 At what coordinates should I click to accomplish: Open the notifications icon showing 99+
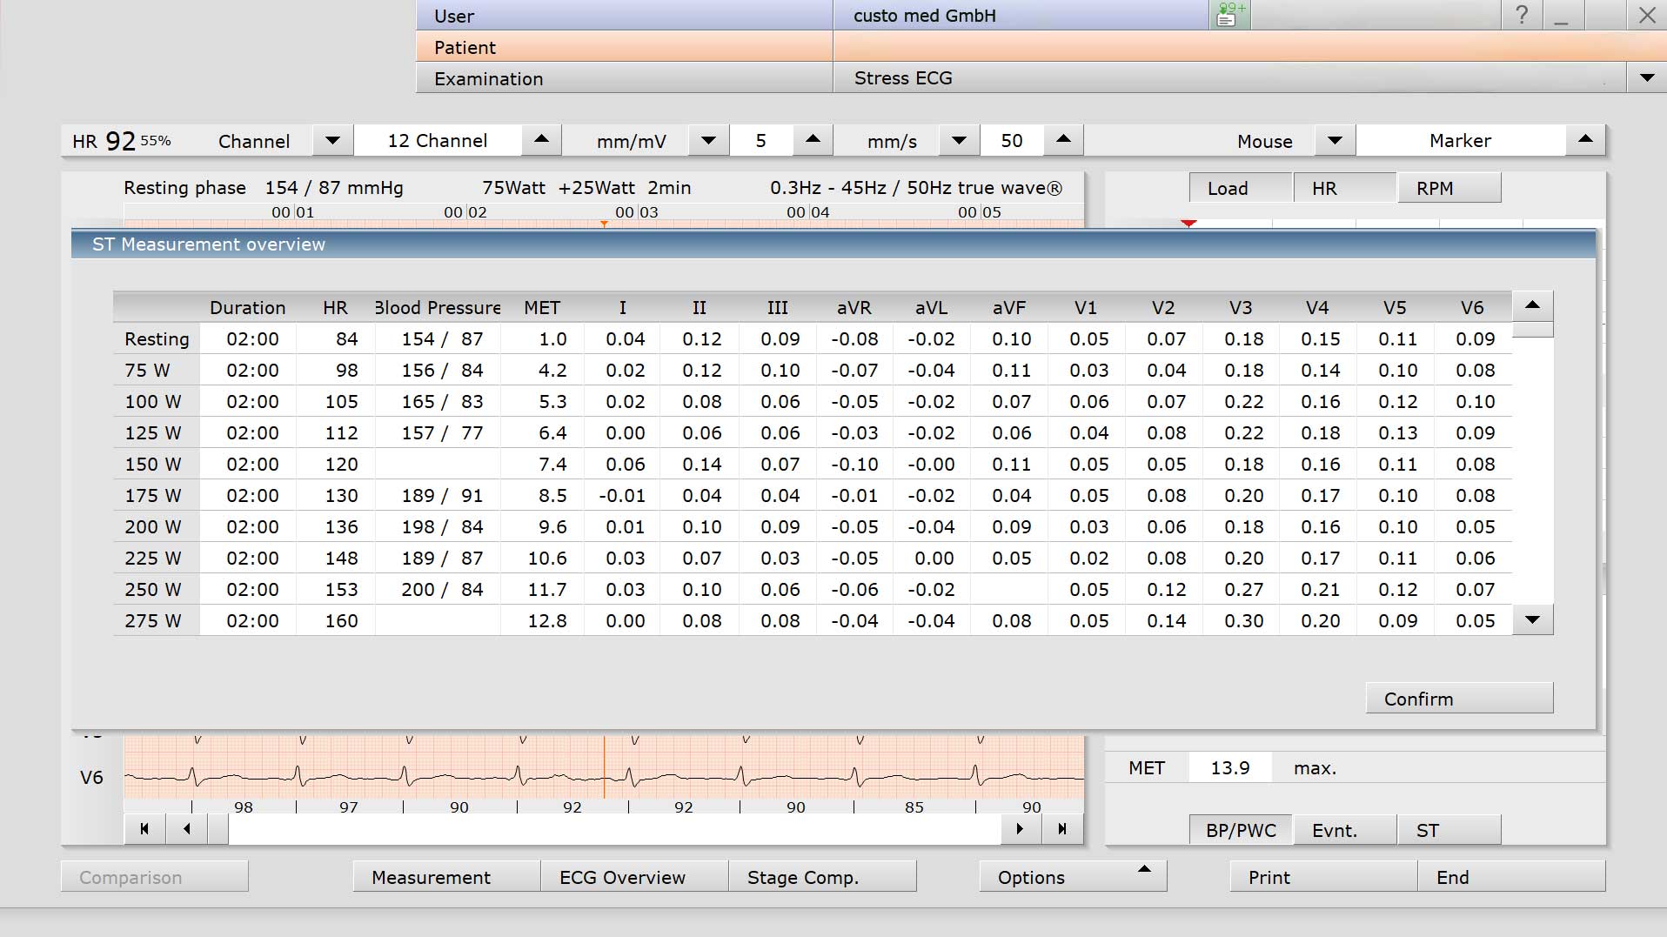(1229, 15)
